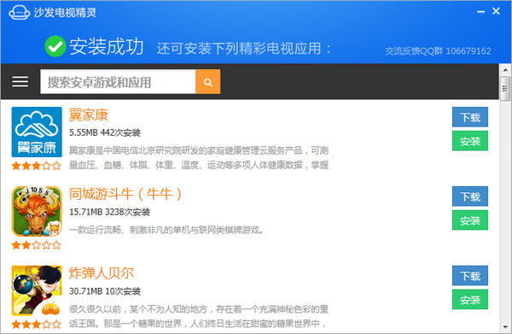
Task: Click the scrollbar up arrow
Action: click(x=505, y=70)
